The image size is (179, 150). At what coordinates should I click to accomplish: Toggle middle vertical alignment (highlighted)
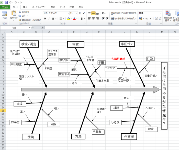(93, 13)
